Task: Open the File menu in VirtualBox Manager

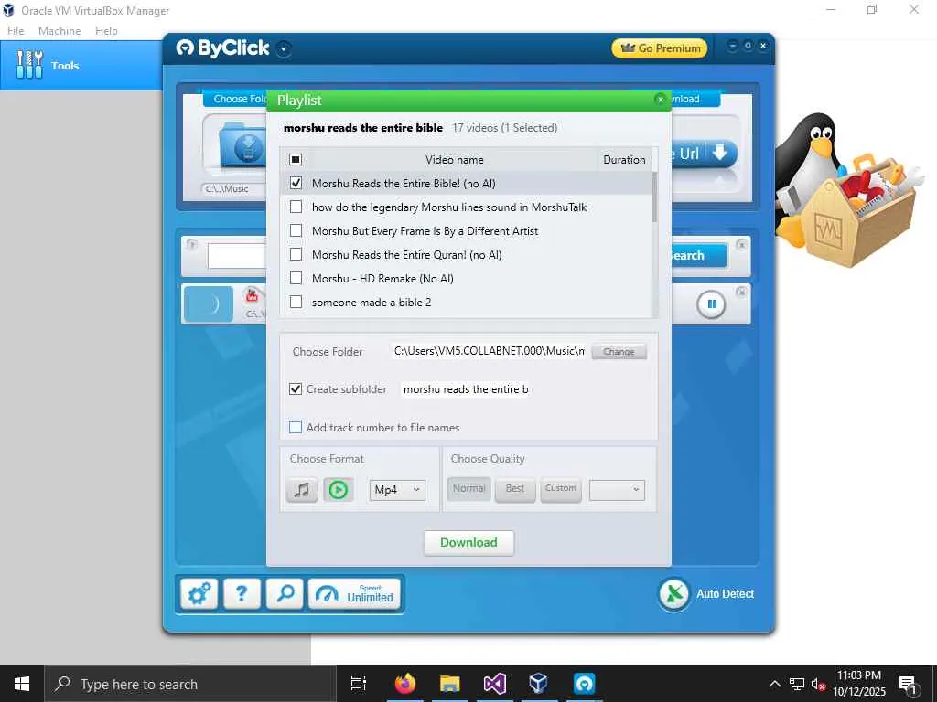Action: 16,30
